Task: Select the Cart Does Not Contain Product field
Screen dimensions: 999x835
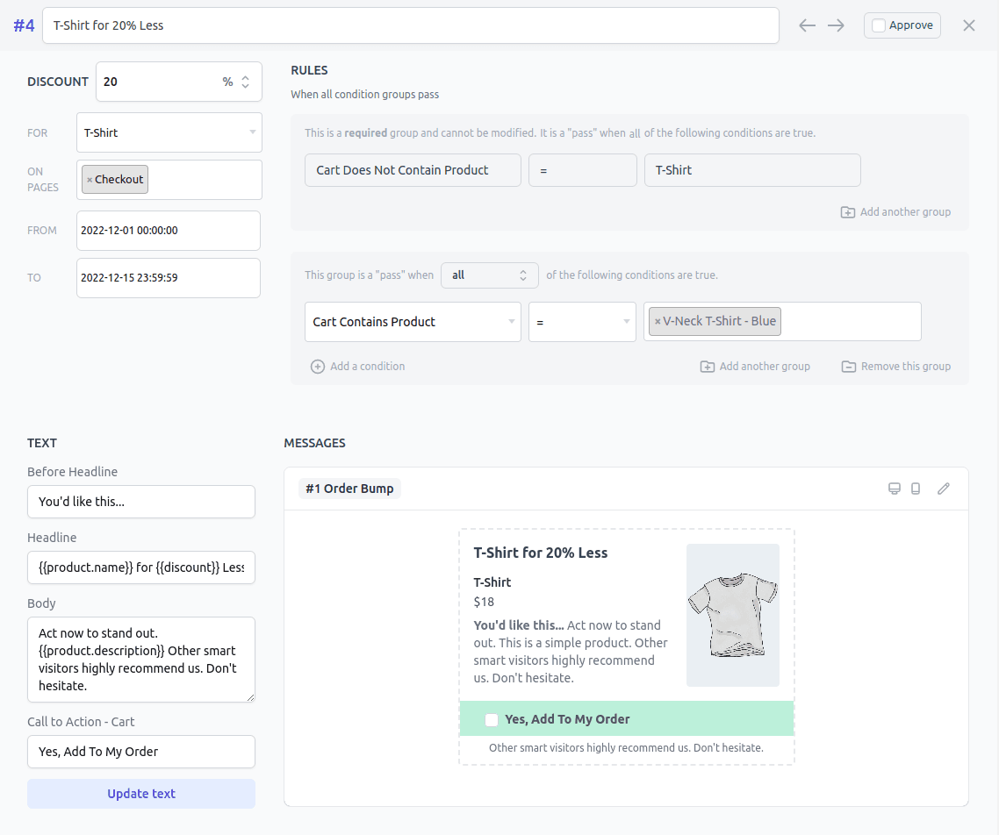Action: pyautogui.click(x=413, y=170)
